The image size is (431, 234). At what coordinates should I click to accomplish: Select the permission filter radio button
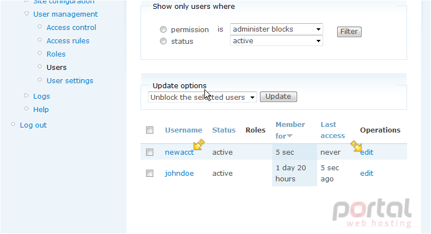(163, 29)
